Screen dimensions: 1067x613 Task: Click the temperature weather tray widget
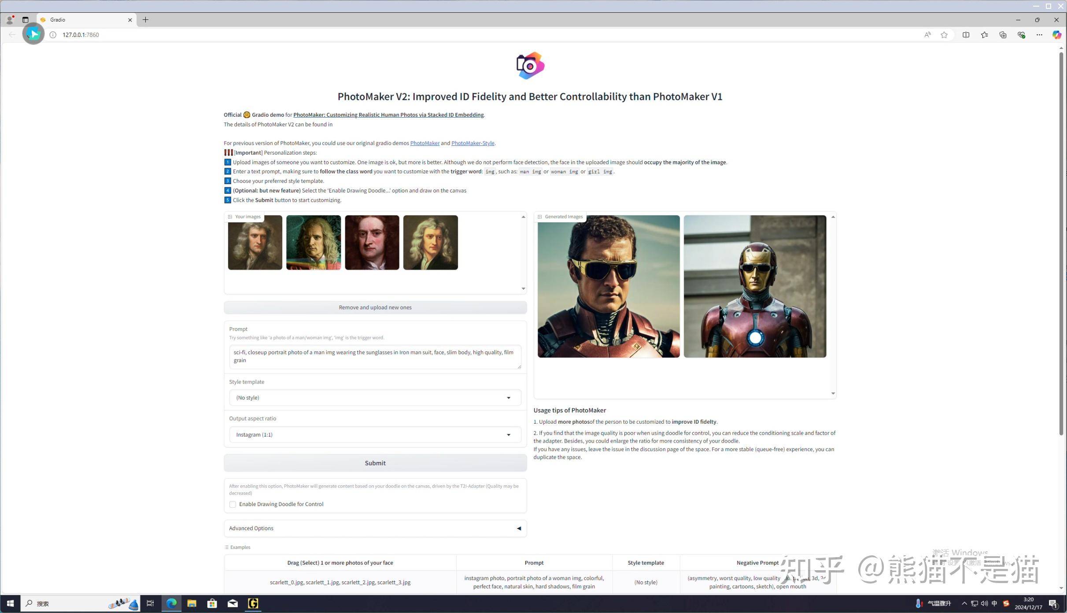934,604
